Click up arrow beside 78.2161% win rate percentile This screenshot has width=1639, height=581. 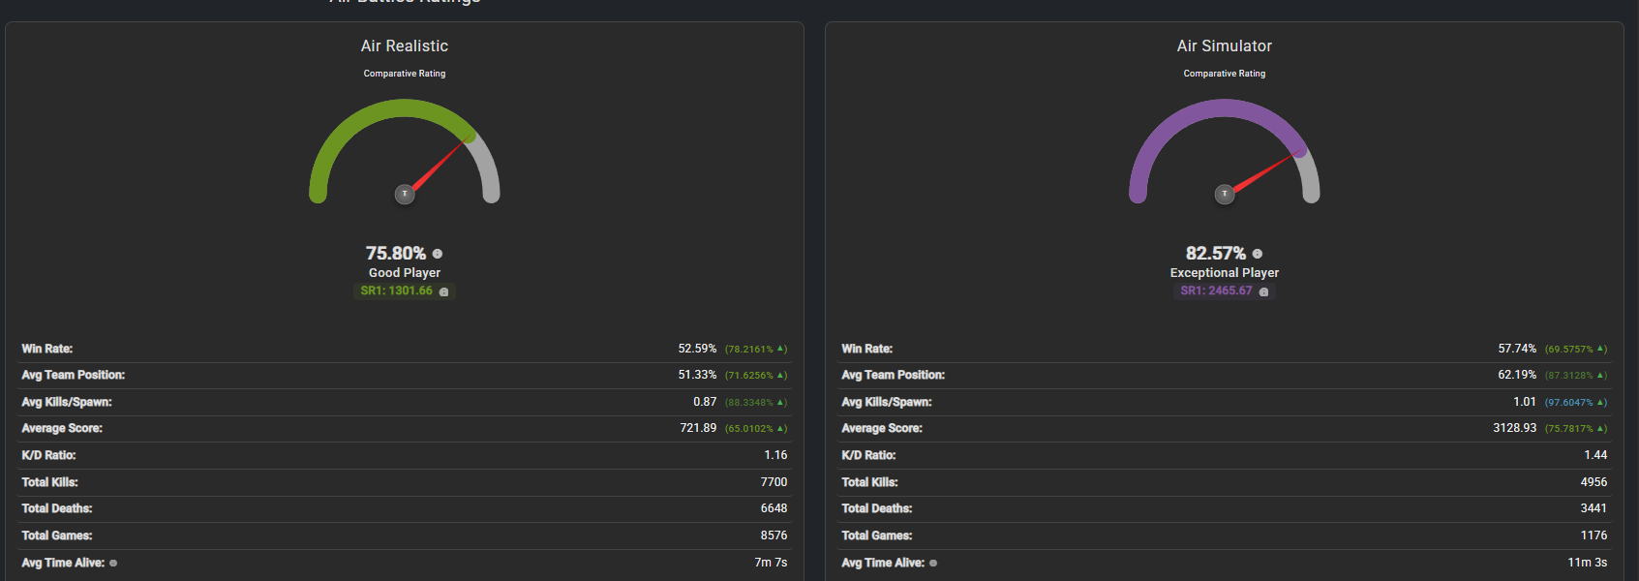coord(781,349)
